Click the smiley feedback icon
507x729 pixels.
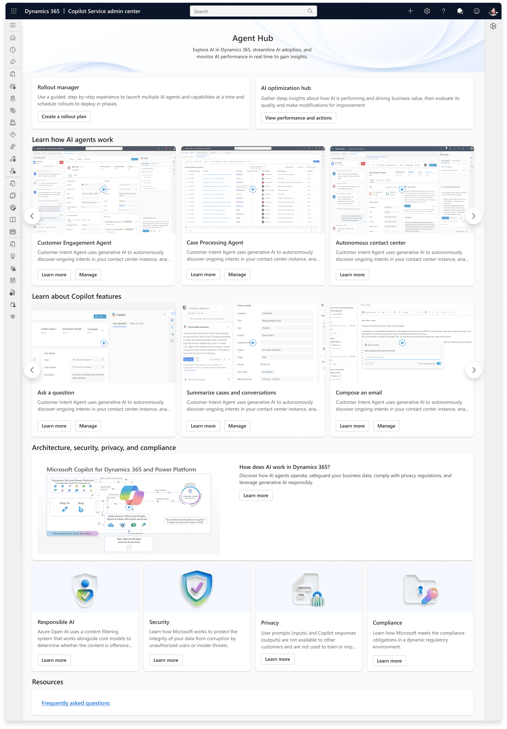click(477, 11)
